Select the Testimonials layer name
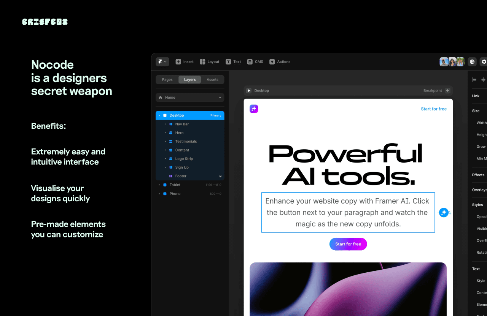 click(186, 141)
